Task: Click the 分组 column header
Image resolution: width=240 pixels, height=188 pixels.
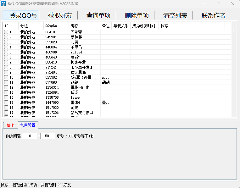Action: point(31,26)
